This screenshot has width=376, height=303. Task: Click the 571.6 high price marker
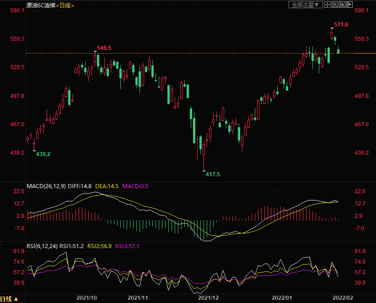pyautogui.click(x=341, y=25)
